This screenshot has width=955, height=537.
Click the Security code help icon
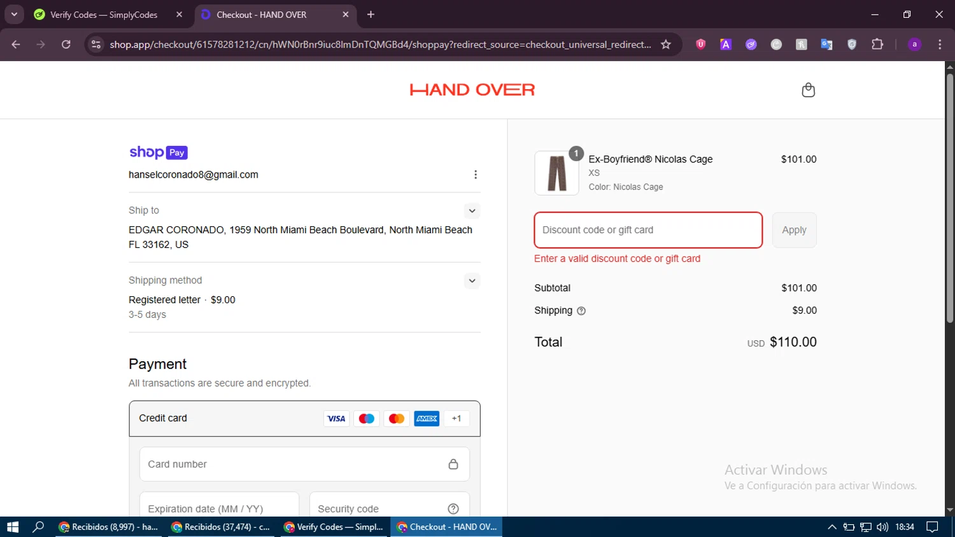point(453,509)
